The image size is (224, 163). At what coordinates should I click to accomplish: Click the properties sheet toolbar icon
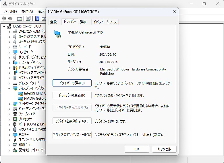[x=28, y=19]
